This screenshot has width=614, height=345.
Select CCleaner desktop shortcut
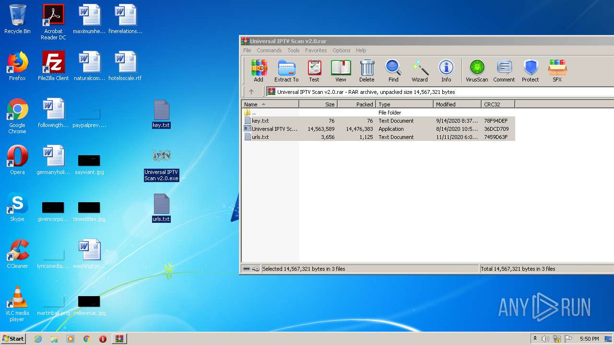[17, 254]
